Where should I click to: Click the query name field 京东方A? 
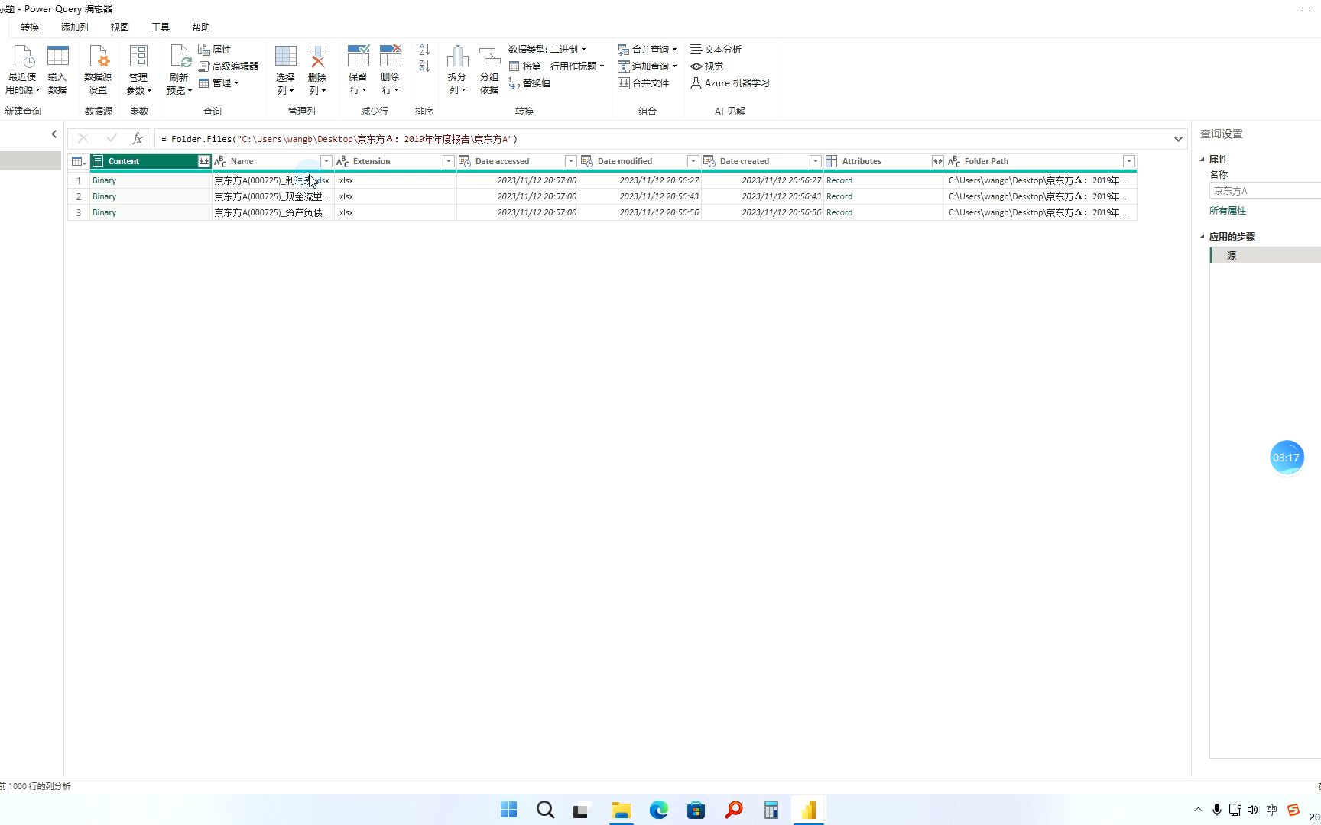pos(1265,191)
